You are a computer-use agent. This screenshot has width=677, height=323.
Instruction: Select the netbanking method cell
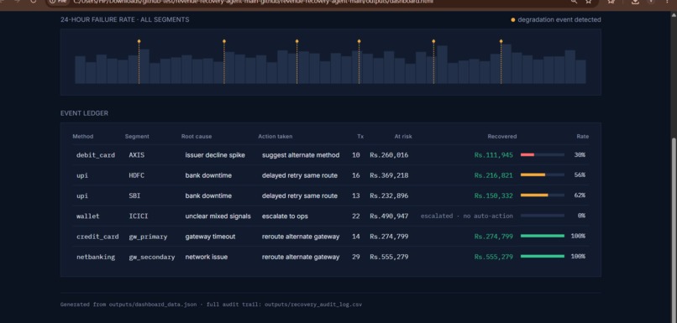(x=96, y=257)
